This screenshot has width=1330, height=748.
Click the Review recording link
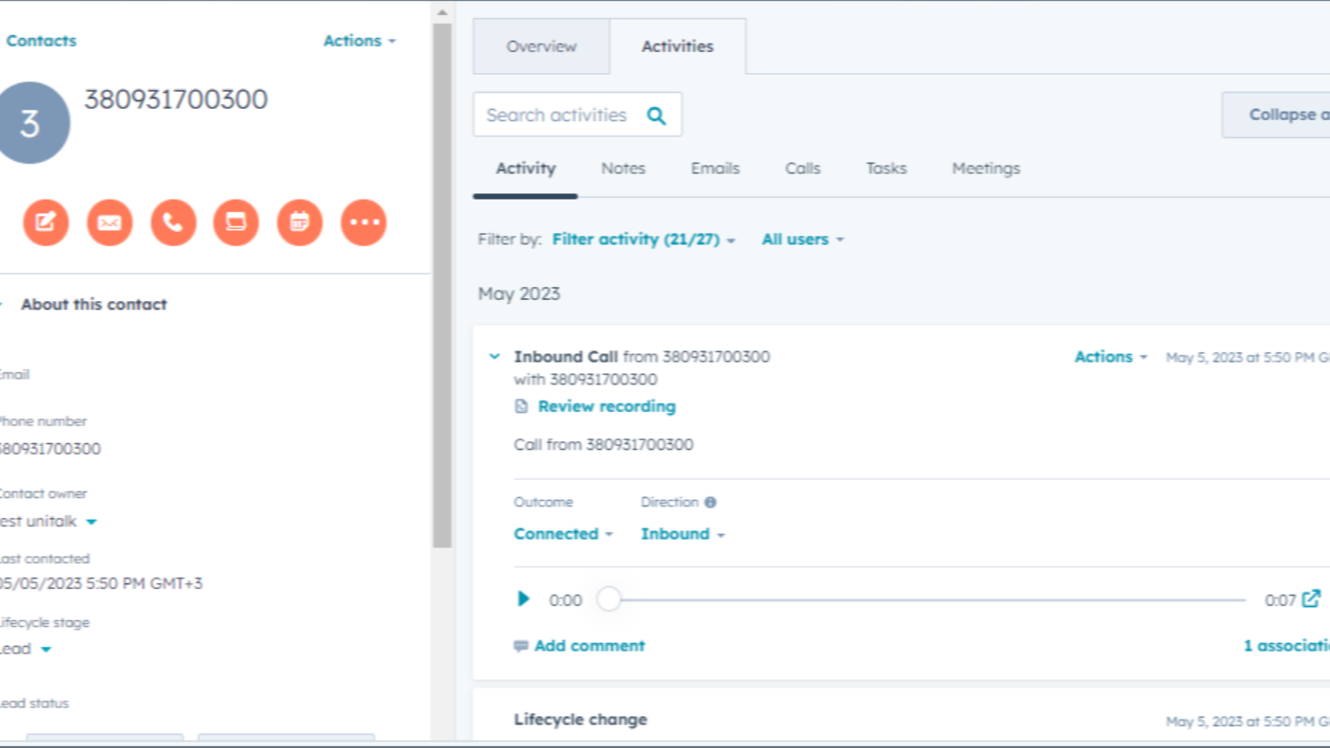click(x=606, y=406)
